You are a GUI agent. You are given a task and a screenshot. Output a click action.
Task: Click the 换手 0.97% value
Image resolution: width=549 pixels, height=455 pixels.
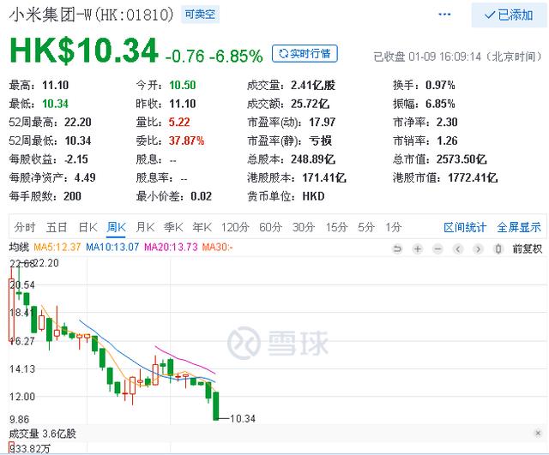pos(440,85)
